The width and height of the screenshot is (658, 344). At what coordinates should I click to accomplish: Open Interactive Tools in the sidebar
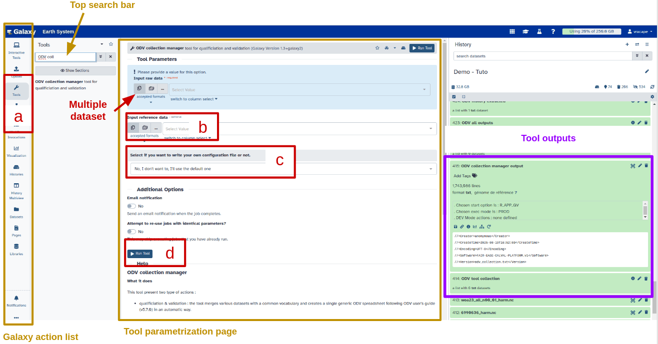tap(16, 50)
